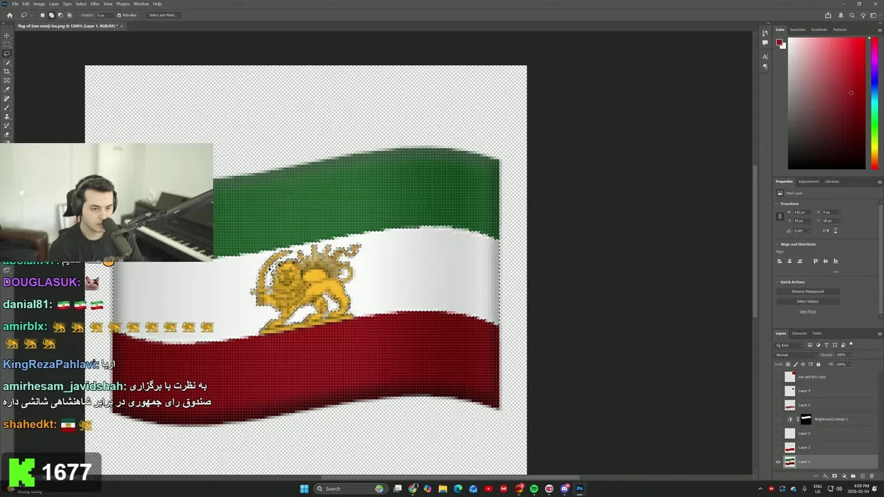This screenshot has width=884, height=497.
Task: Toggle Lock Transparent Pixels in Layers
Action: [787, 364]
